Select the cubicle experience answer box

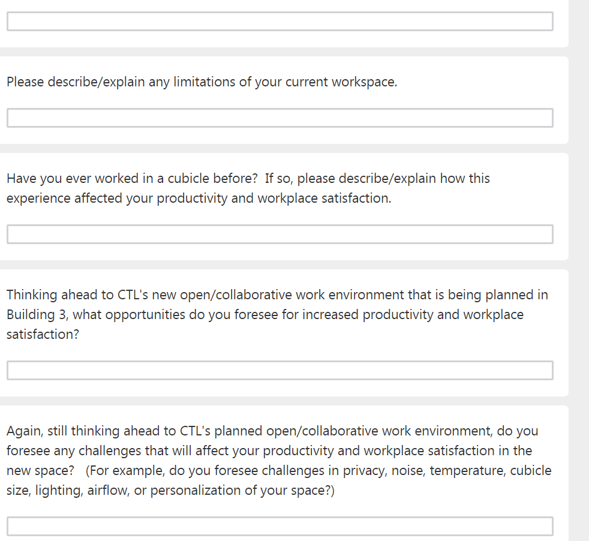(x=280, y=235)
